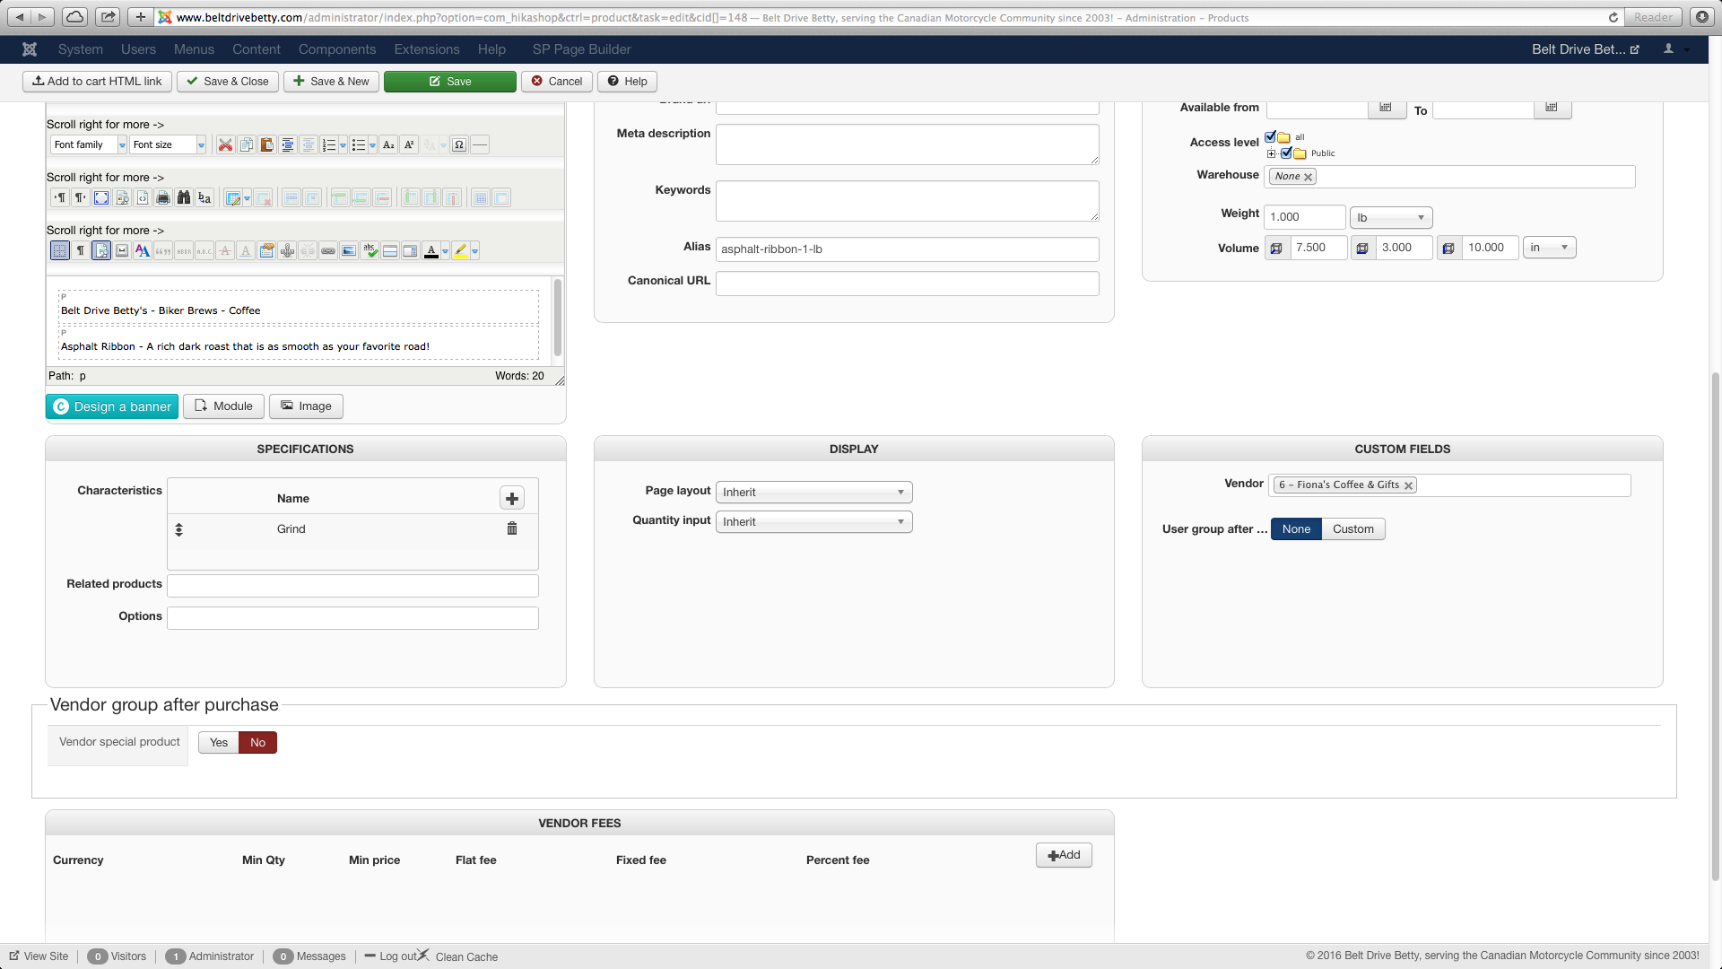Viewport: 1722px width, 969px height.
Task: Click the Cut scissors icon in editor
Action: [x=225, y=144]
